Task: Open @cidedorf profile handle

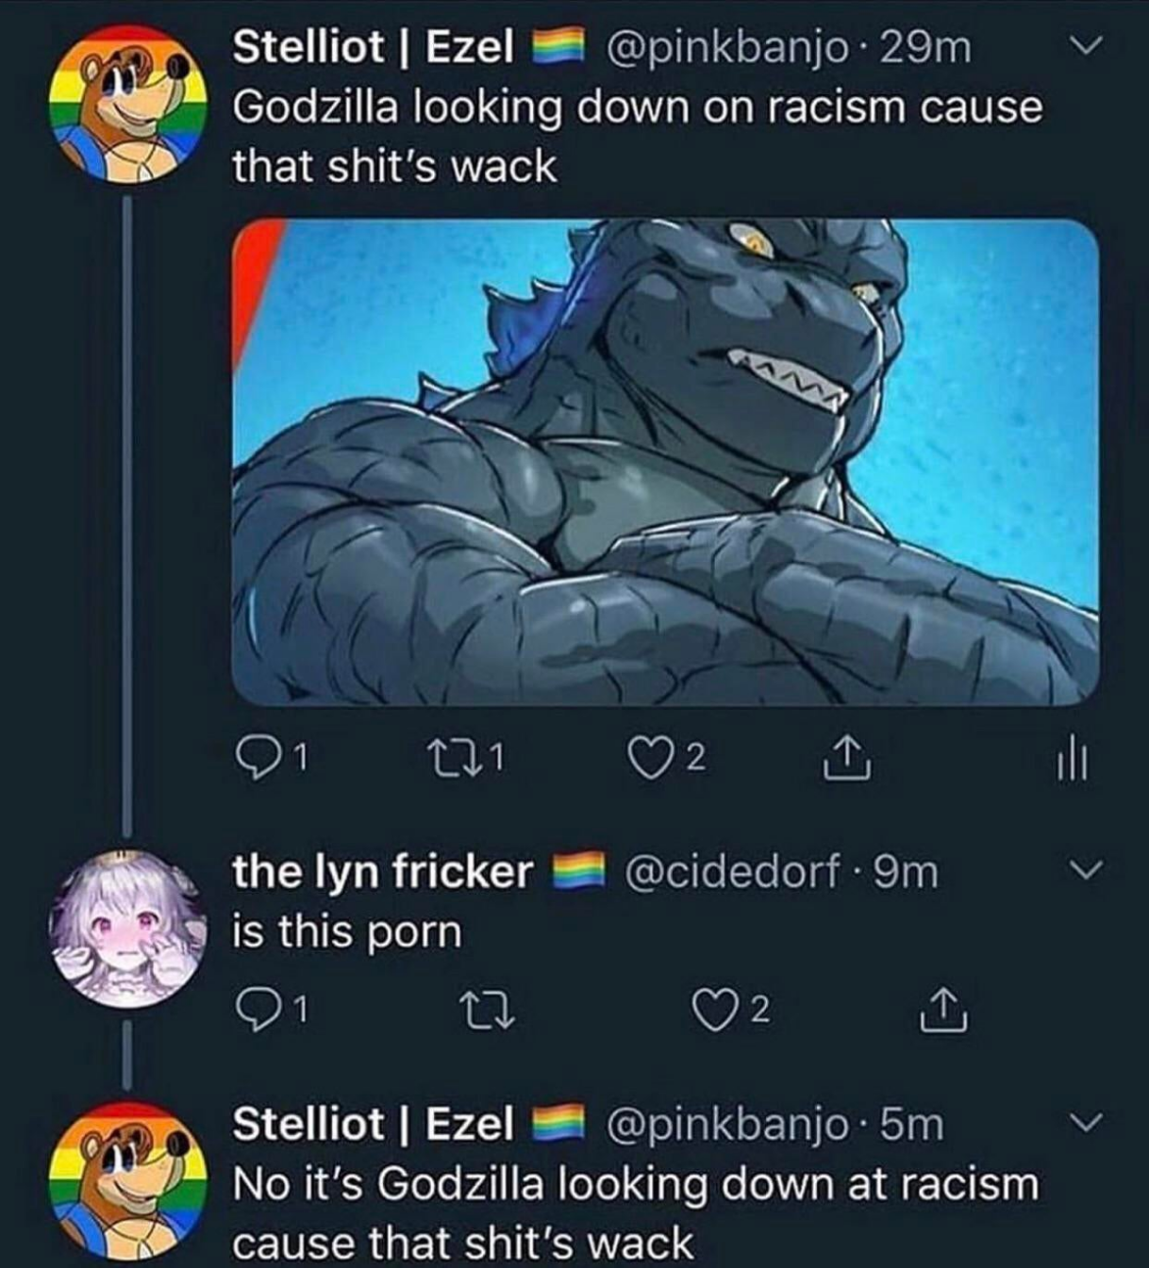Action: pyautogui.click(x=731, y=872)
